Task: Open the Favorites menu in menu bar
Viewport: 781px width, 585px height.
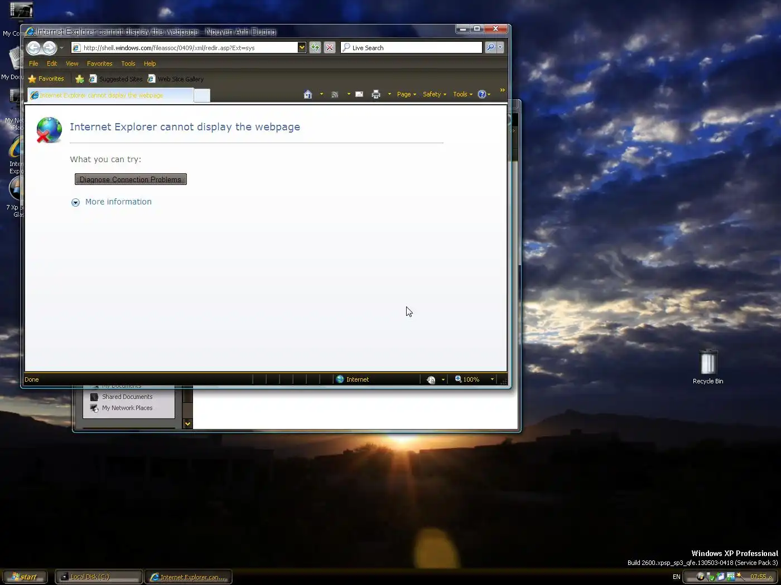Action: point(99,64)
